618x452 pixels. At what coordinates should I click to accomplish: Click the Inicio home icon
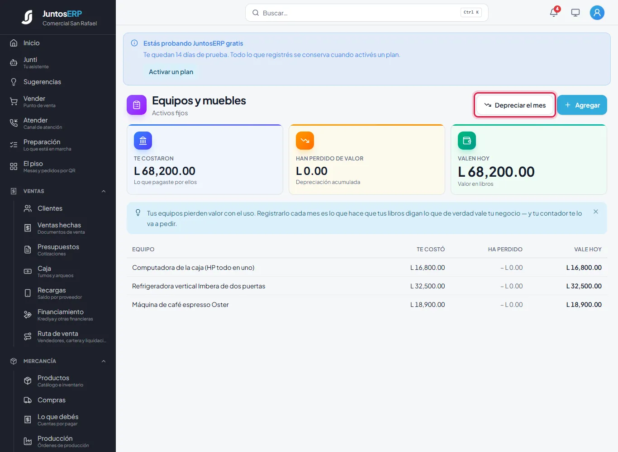(x=14, y=43)
